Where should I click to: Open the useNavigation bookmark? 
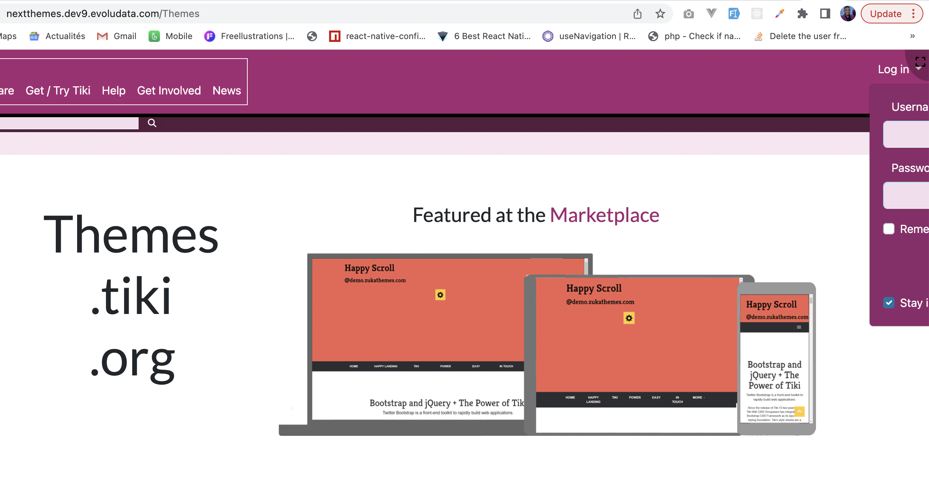[x=589, y=36]
